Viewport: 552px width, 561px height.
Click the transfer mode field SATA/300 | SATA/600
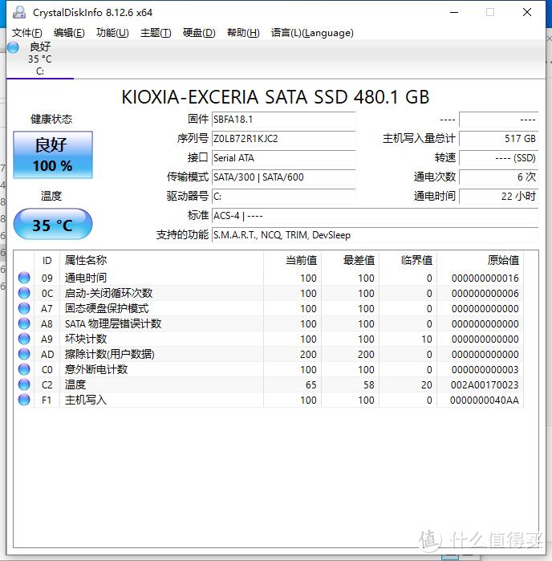(x=283, y=177)
